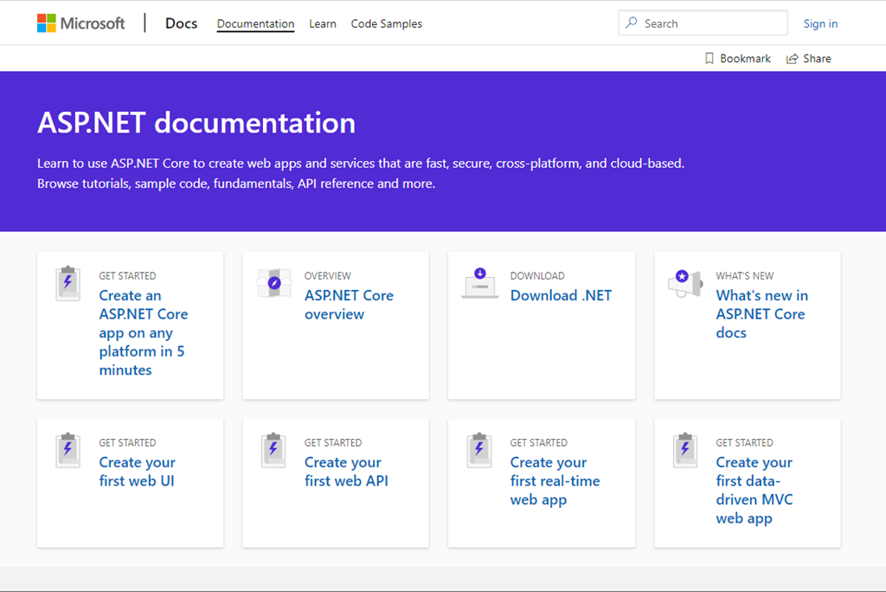Open Create your first web API link

click(346, 472)
